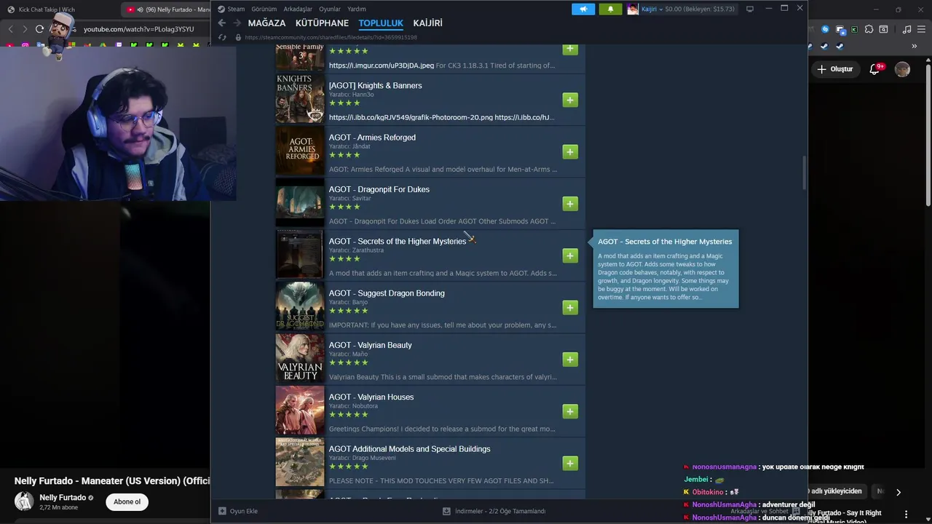Click Nelly Furtado channel avatar
Screen dimensions: 932x524
tap(24, 501)
